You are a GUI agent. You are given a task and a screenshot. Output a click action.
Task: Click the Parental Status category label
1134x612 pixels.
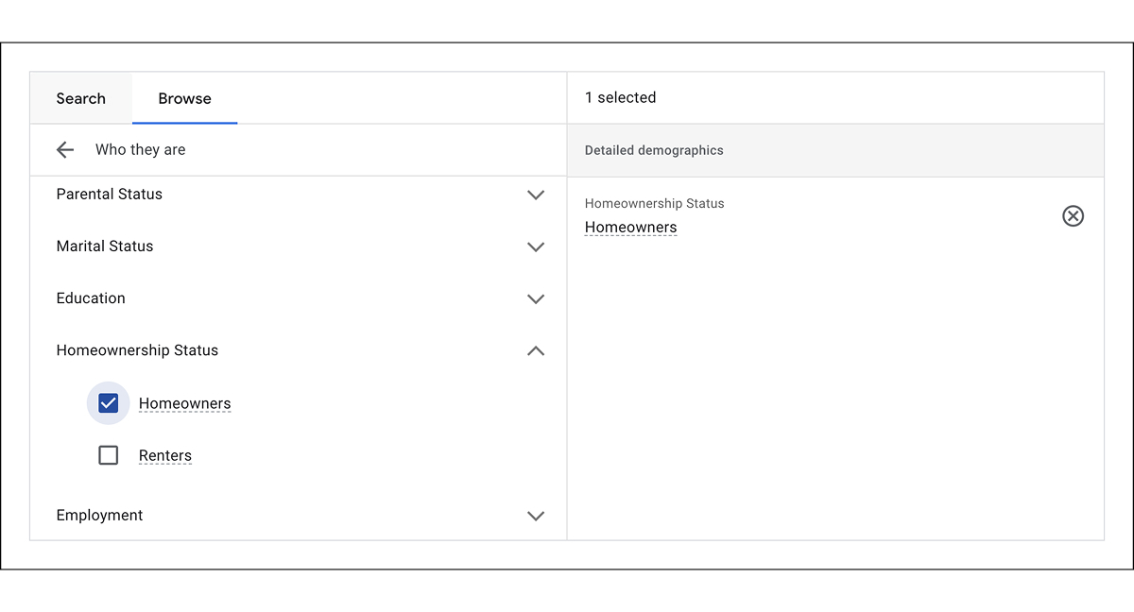coord(110,194)
